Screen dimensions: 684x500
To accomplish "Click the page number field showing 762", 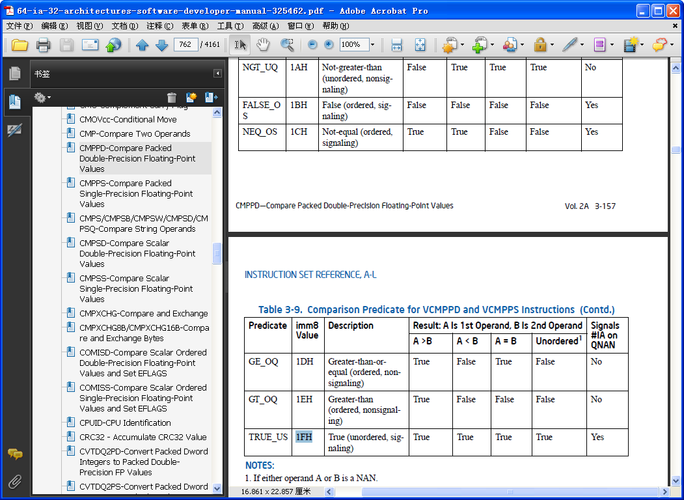I will [185, 44].
